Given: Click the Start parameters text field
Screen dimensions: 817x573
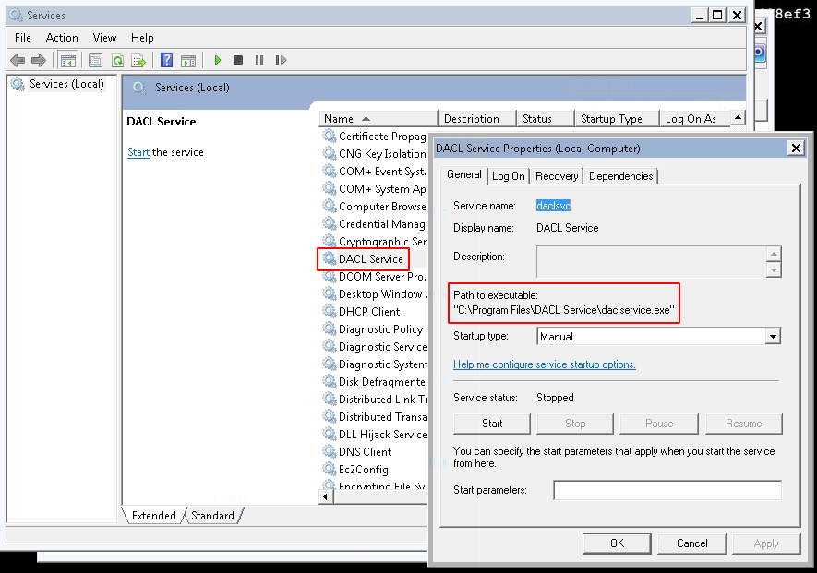Looking at the screenshot, I should [667, 490].
